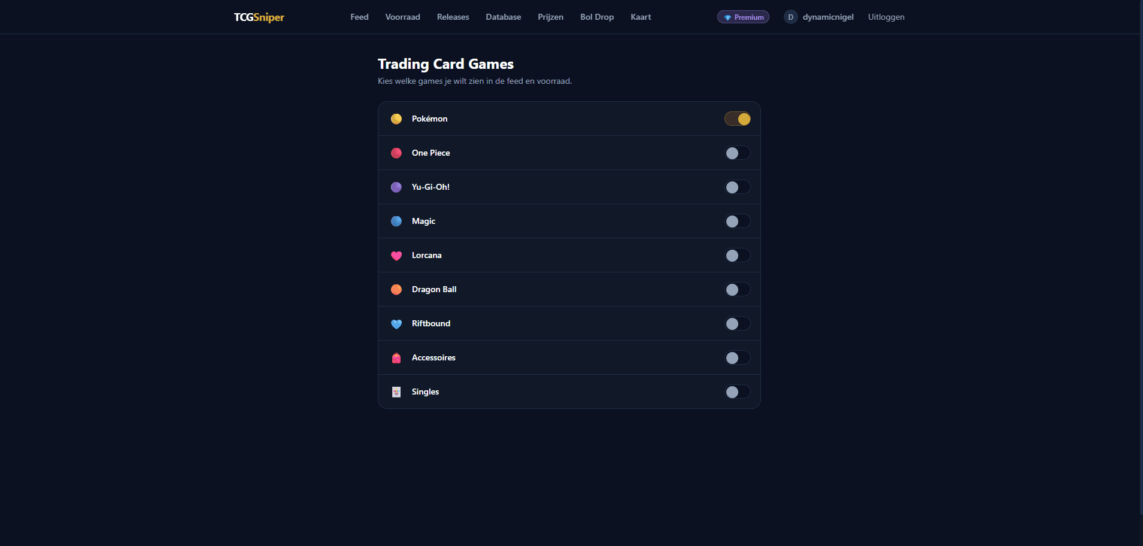Click the red One Piece icon
1143x546 pixels.
point(396,153)
